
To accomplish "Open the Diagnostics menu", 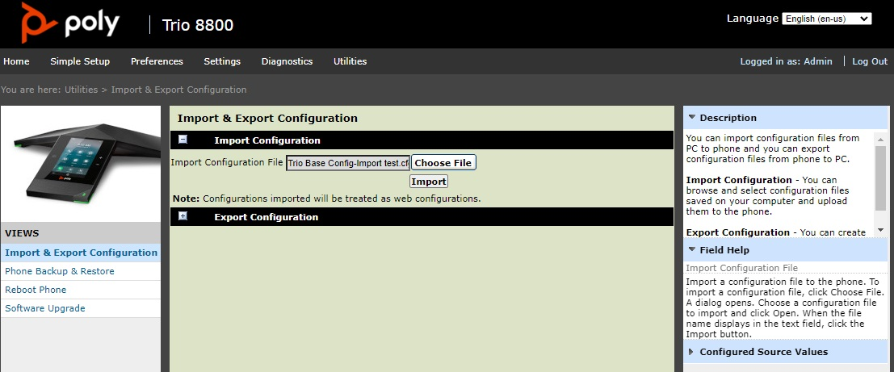I will coord(287,61).
